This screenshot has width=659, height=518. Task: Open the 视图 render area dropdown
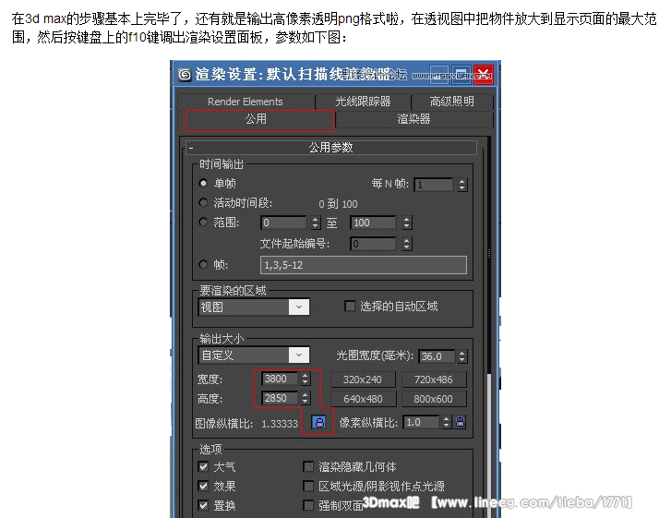click(x=254, y=307)
